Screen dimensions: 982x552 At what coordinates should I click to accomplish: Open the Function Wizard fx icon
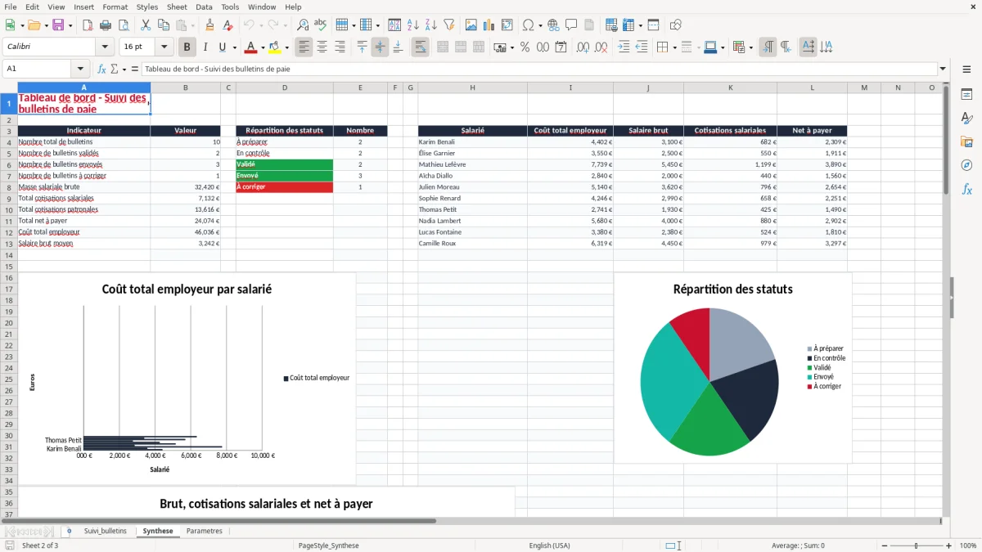pyautogui.click(x=102, y=69)
